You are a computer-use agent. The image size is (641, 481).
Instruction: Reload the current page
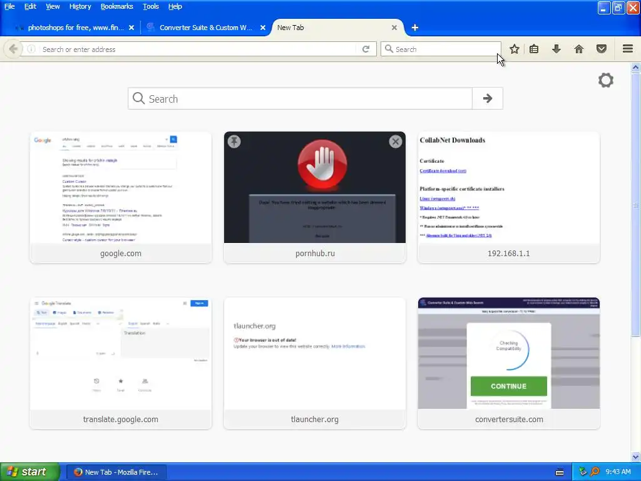click(x=366, y=49)
